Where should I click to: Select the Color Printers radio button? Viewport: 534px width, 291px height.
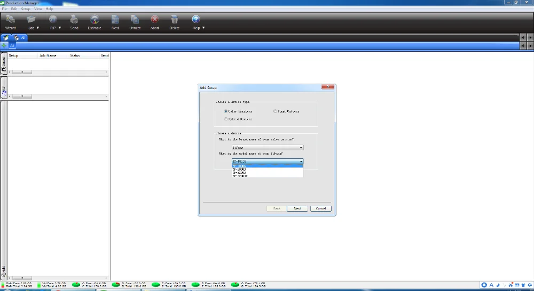pyautogui.click(x=226, y=111)
